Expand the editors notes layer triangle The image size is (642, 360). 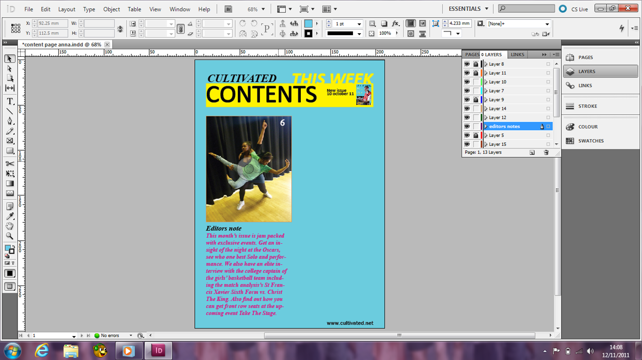[x=486, y=126]
